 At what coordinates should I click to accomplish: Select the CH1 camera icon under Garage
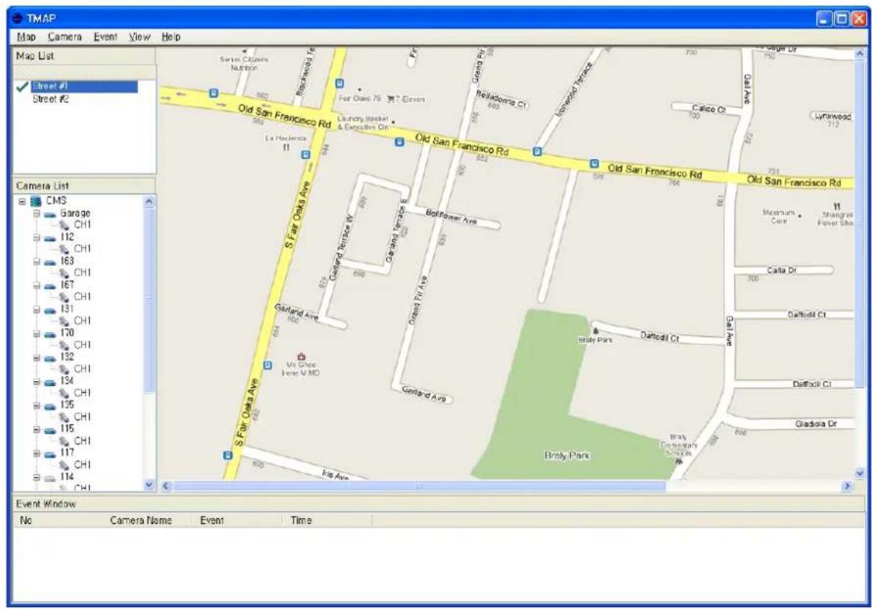coord(64,225)
